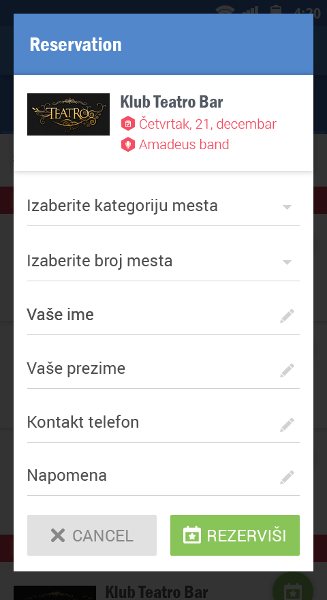Click the X icon on Cancel button

58,535
